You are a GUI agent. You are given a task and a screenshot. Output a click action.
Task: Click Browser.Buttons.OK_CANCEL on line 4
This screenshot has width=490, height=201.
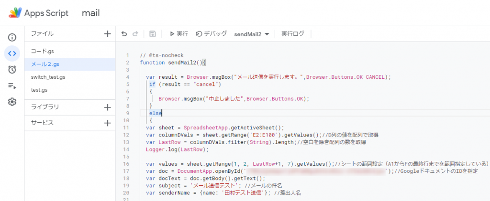click(x=345, y=77)
